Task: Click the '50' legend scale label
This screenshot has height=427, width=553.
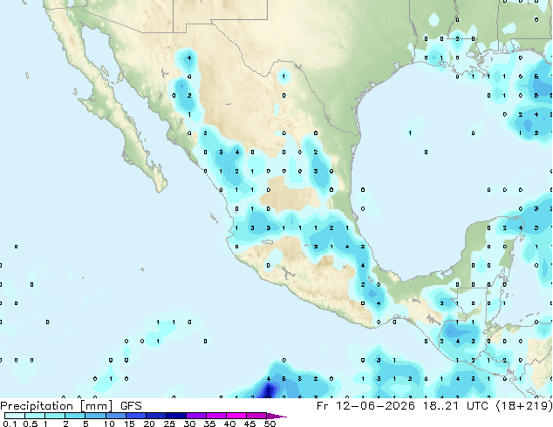Action: tap(270, 424)
